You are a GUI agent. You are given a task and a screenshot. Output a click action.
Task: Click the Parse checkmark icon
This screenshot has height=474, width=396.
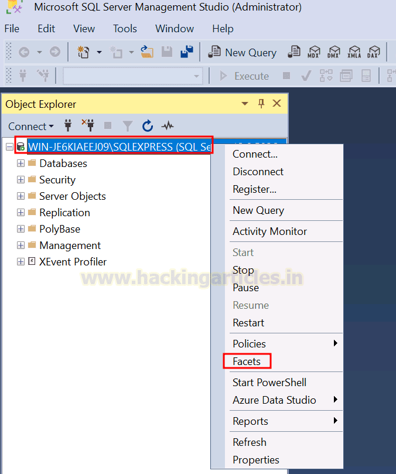coord(306,76)
